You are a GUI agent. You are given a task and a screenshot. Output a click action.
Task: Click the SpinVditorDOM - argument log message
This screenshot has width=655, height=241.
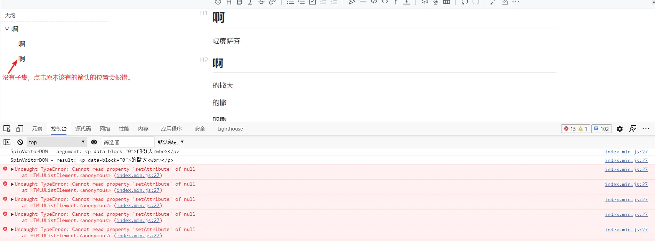95,152
